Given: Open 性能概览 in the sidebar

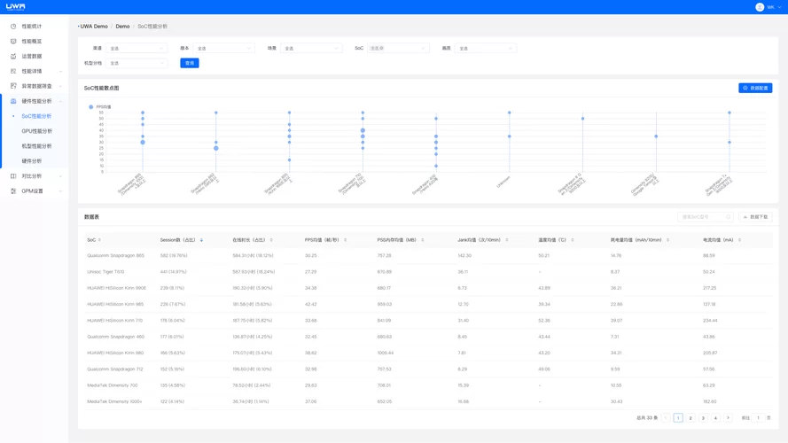Looking at the screenshot, I should coord(32,41).
